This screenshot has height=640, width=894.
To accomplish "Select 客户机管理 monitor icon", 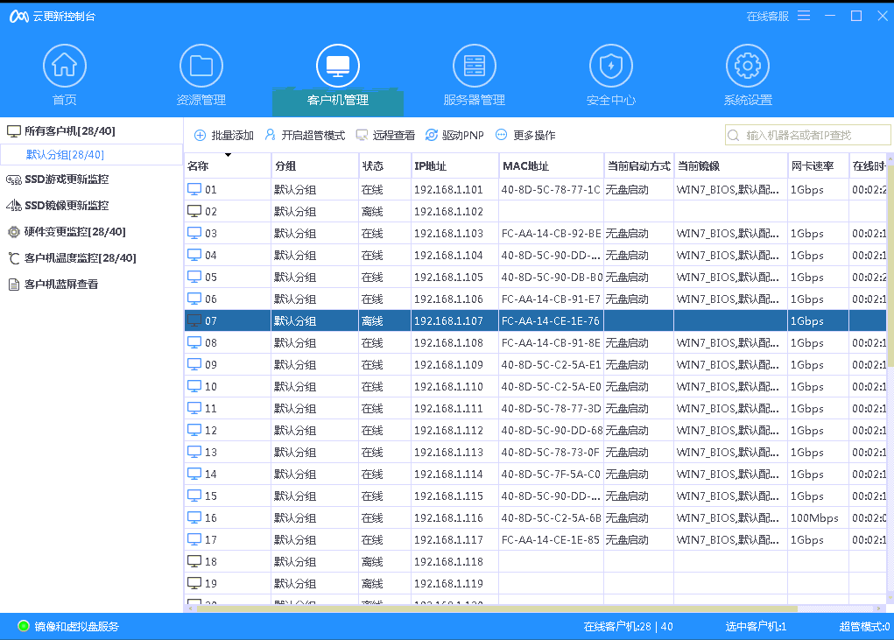I will [338, 67].
